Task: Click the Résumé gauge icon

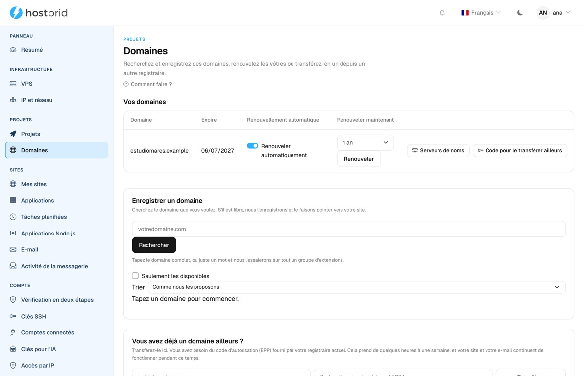Action: 13,50
